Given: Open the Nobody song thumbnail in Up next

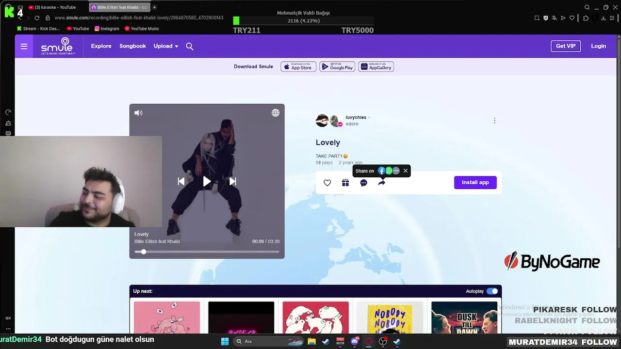Looking at the screenshot, I should click(x=390, y=317).
